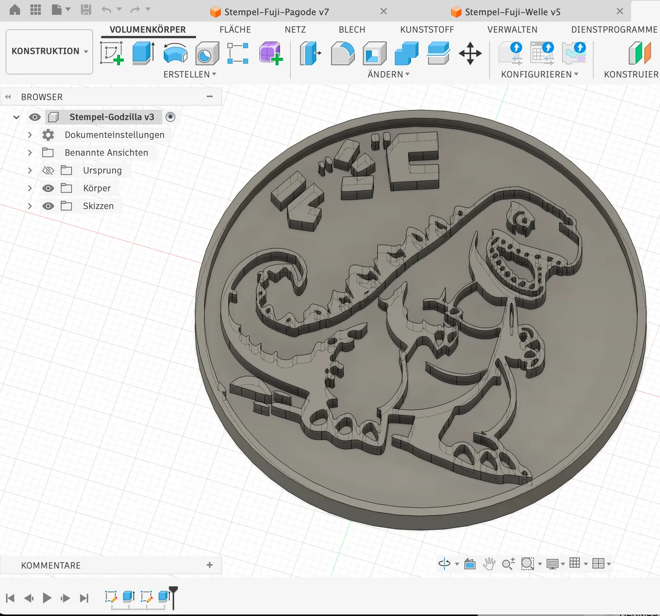The height and width of the screenshot is (616, 660).
Task: Select the Move/Copy four-arrow tool
Action: point(470,53)
